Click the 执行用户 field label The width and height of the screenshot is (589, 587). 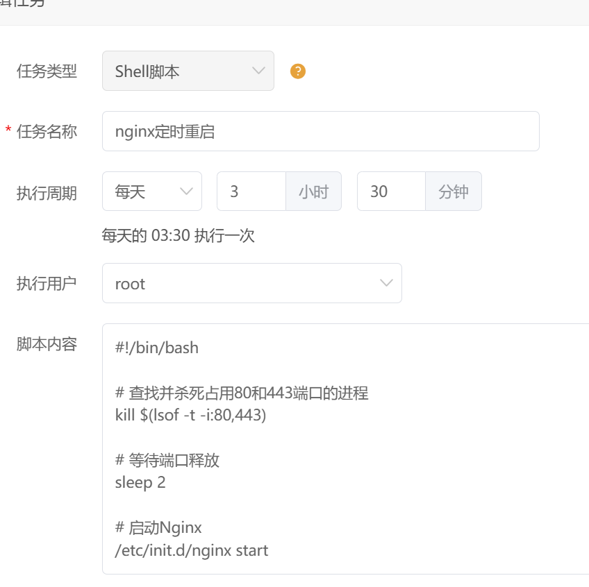coord(47,283)
